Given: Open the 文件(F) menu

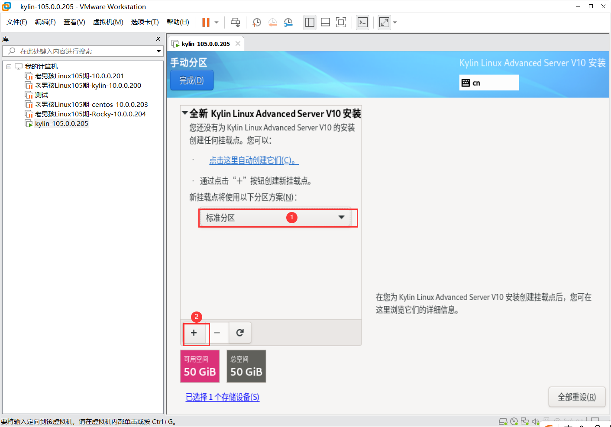Looking at the screenshot, I should 17,22.
